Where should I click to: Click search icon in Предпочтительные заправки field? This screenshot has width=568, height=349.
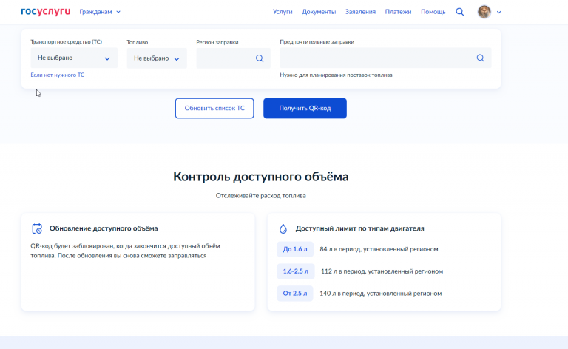480,58
